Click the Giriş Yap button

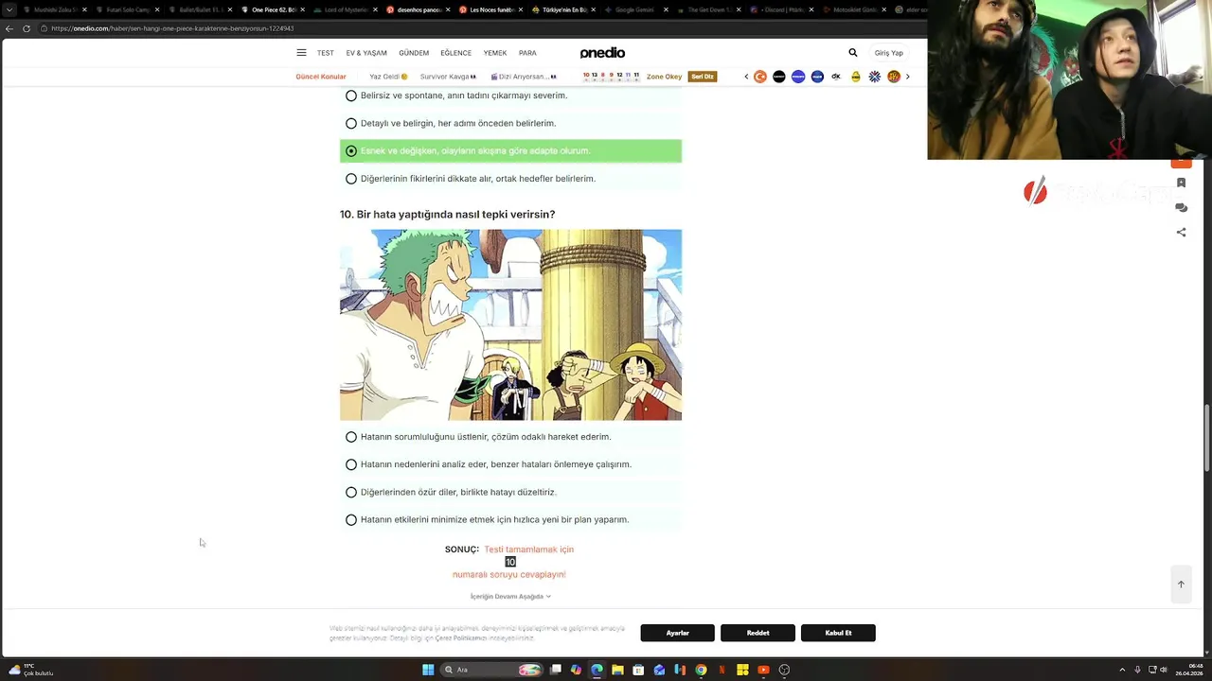888,53
